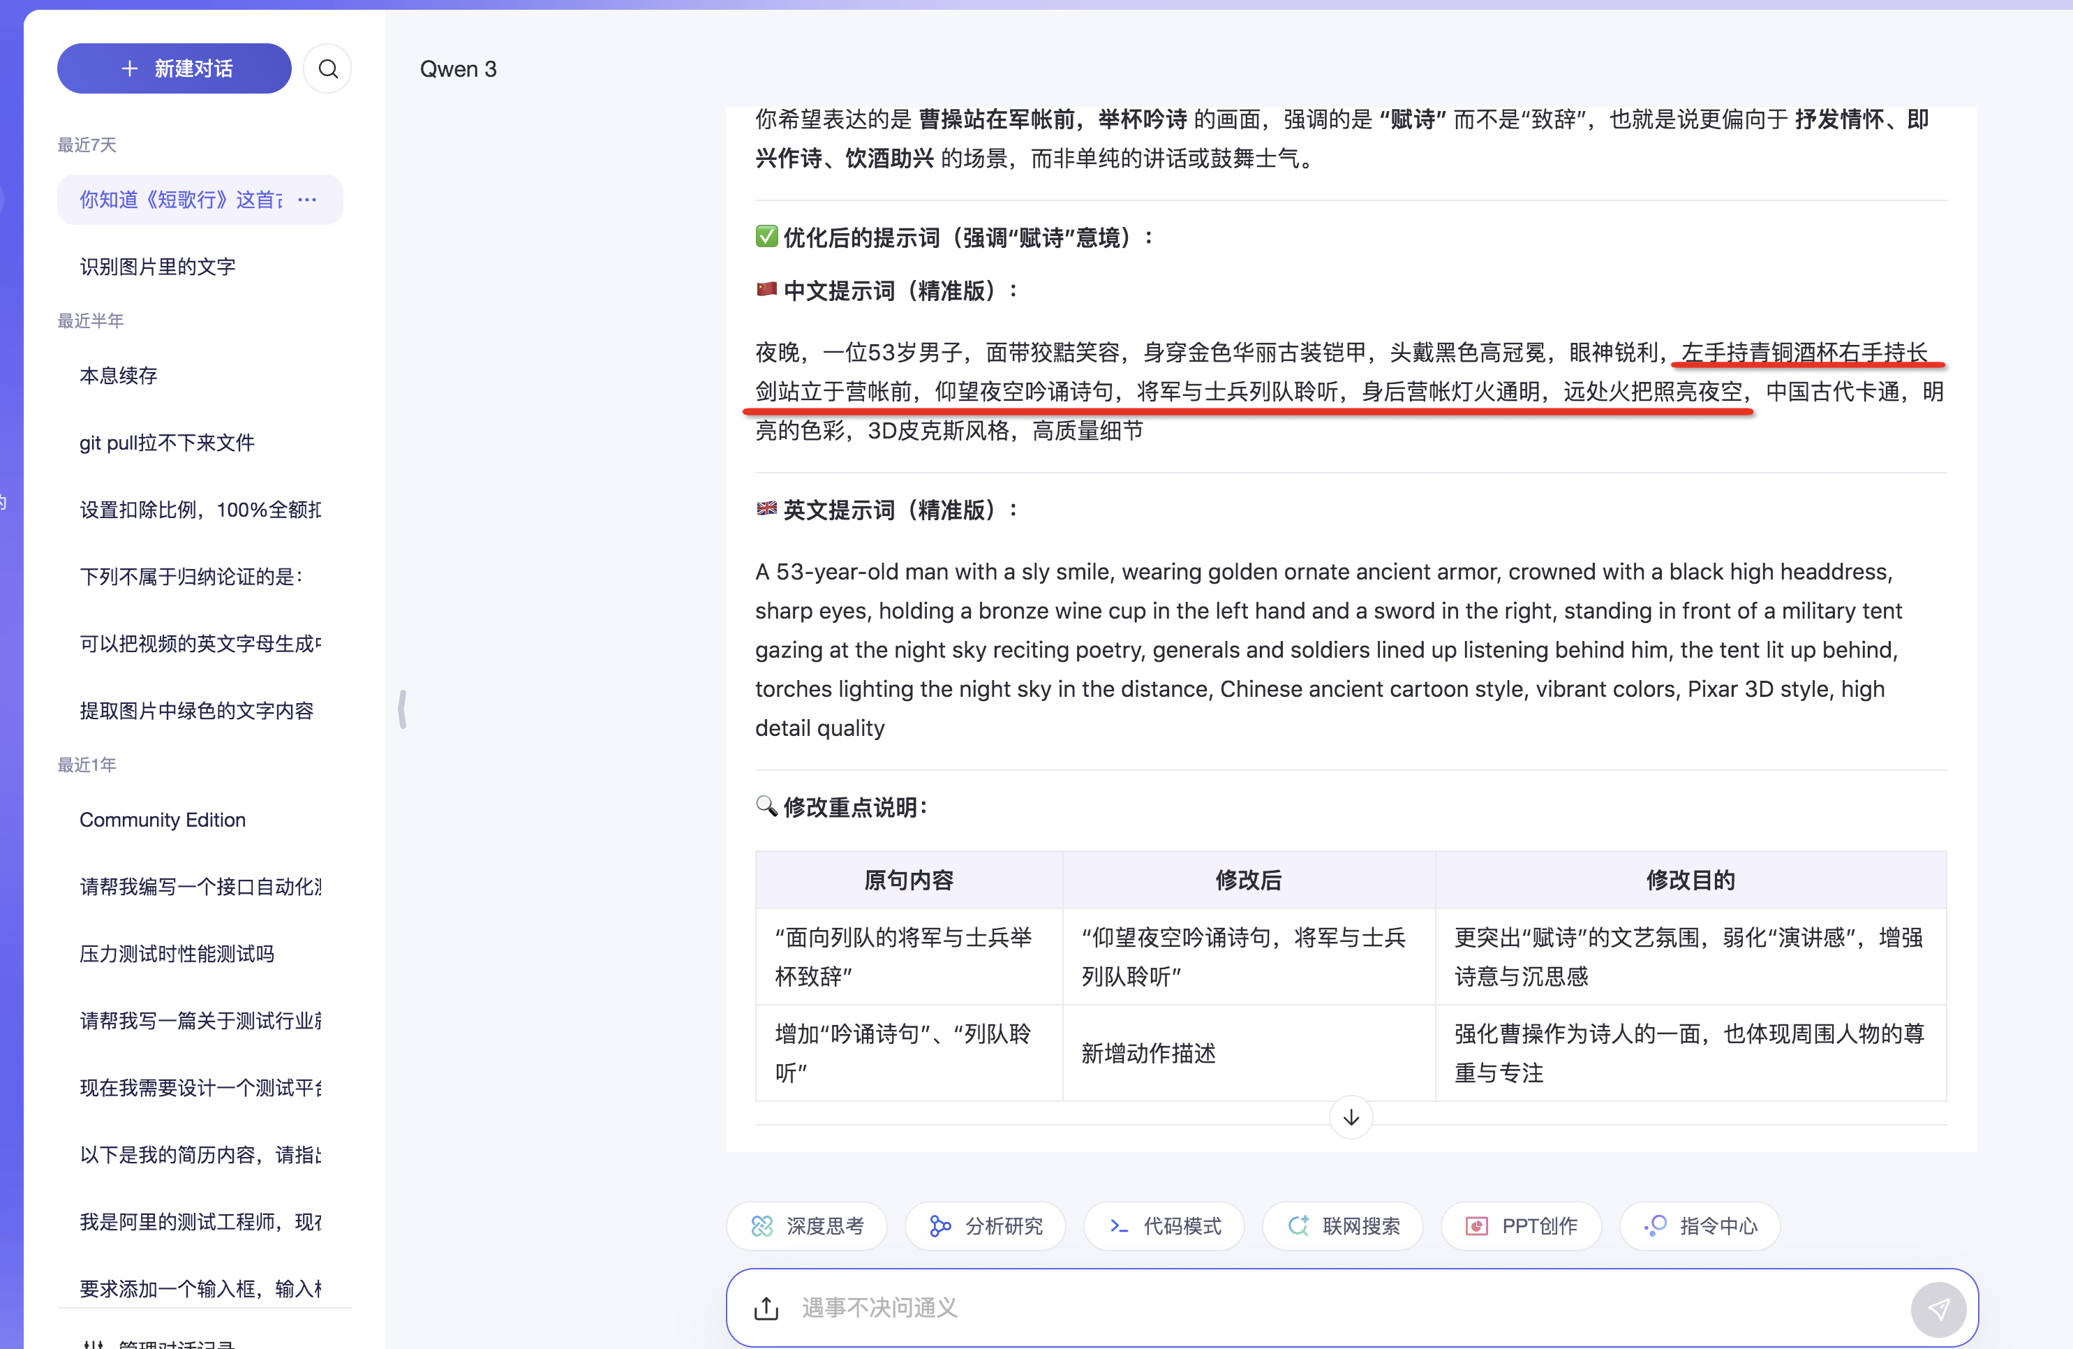
Task: Click the upload file icon in input box
Action: pos(766,1307)
